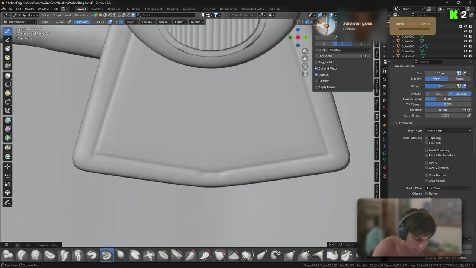
Task: Enable the Apply Mirror checkbox
Action: [316, 87]
